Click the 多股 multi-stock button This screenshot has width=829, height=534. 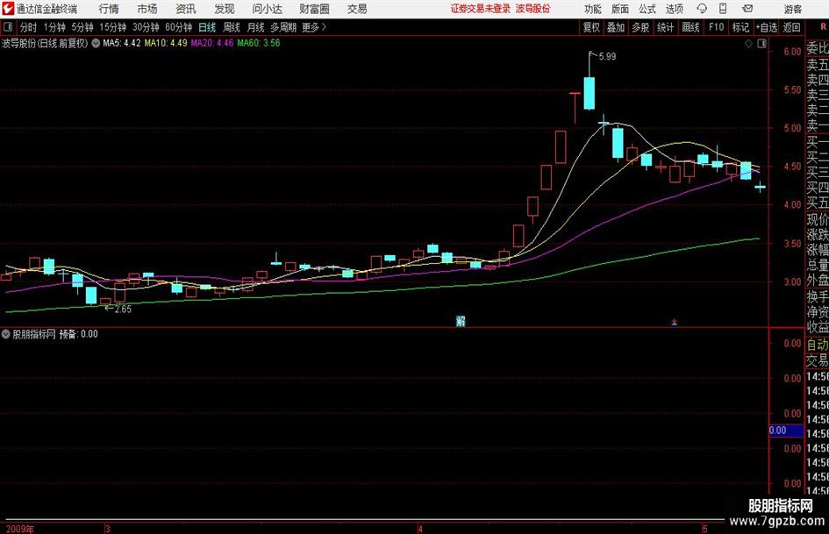[640, 27]
